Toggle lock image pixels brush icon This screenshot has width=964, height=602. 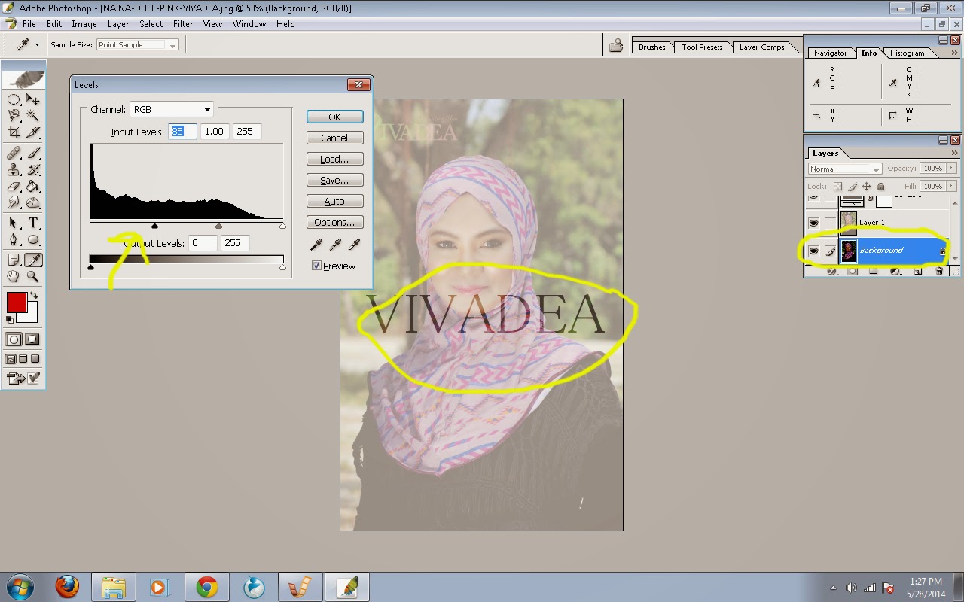tap(853, 186)
